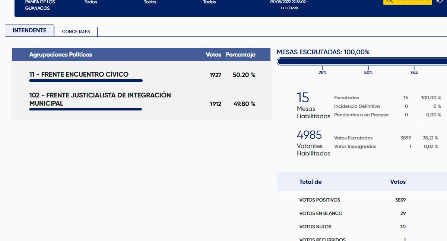
Task: Click the election date and time stamp
Action: [x=289, y=2]
